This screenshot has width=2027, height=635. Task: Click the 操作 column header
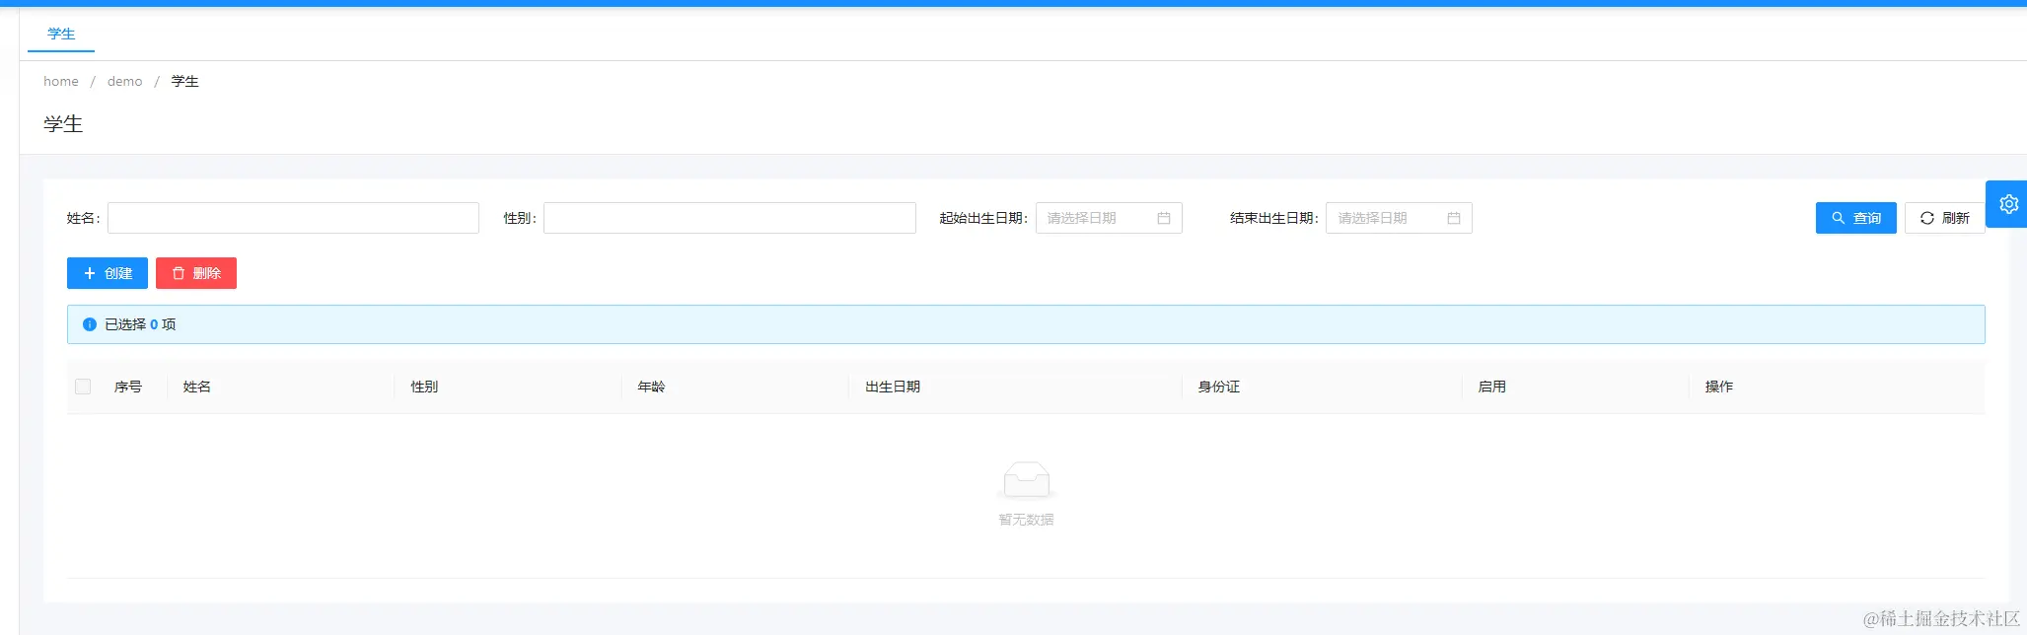coord(1719,387)
